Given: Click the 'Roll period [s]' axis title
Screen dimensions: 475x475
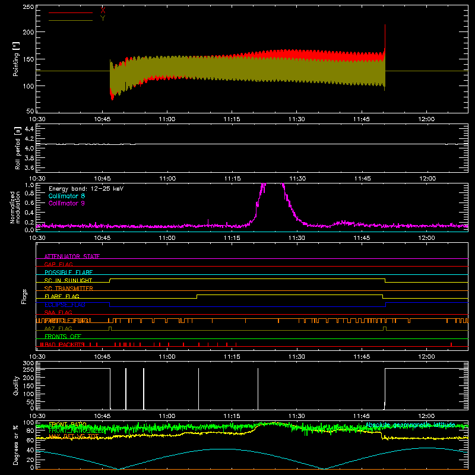Looking at the screenshot, I should click(x=18, y=148).
